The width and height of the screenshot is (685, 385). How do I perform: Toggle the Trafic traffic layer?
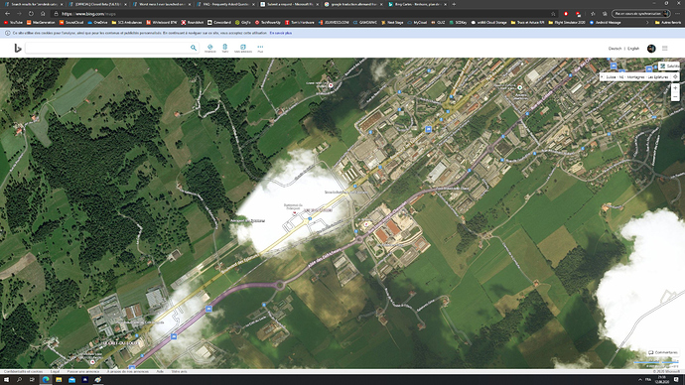225,49
